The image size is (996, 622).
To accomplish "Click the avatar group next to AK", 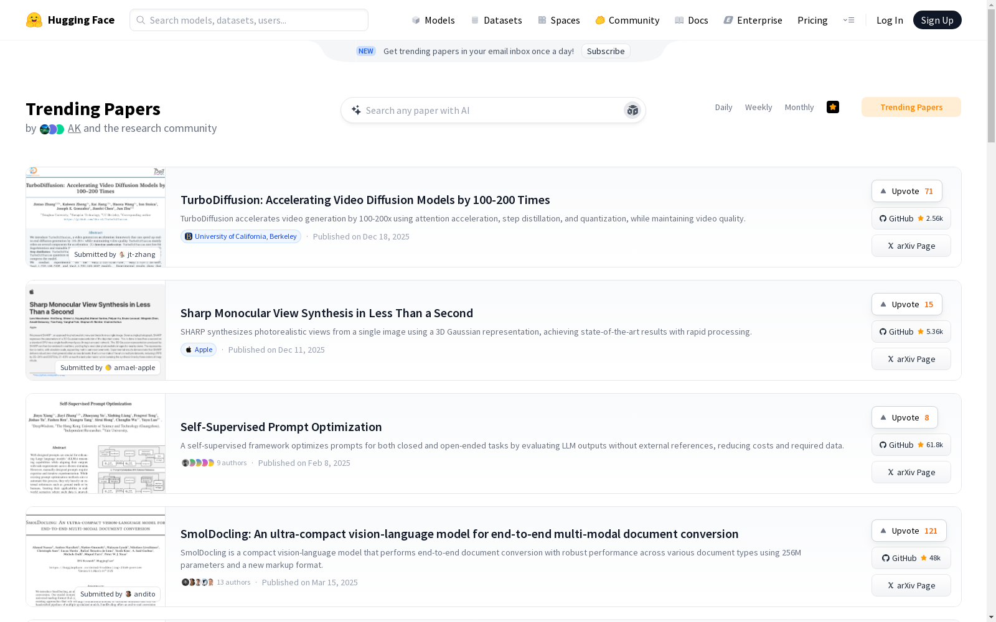I will (52, 129).
